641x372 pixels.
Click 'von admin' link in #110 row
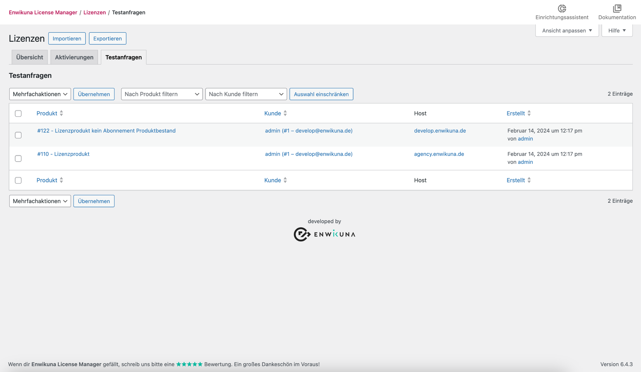pyautogui.click(x=525, y=162)
